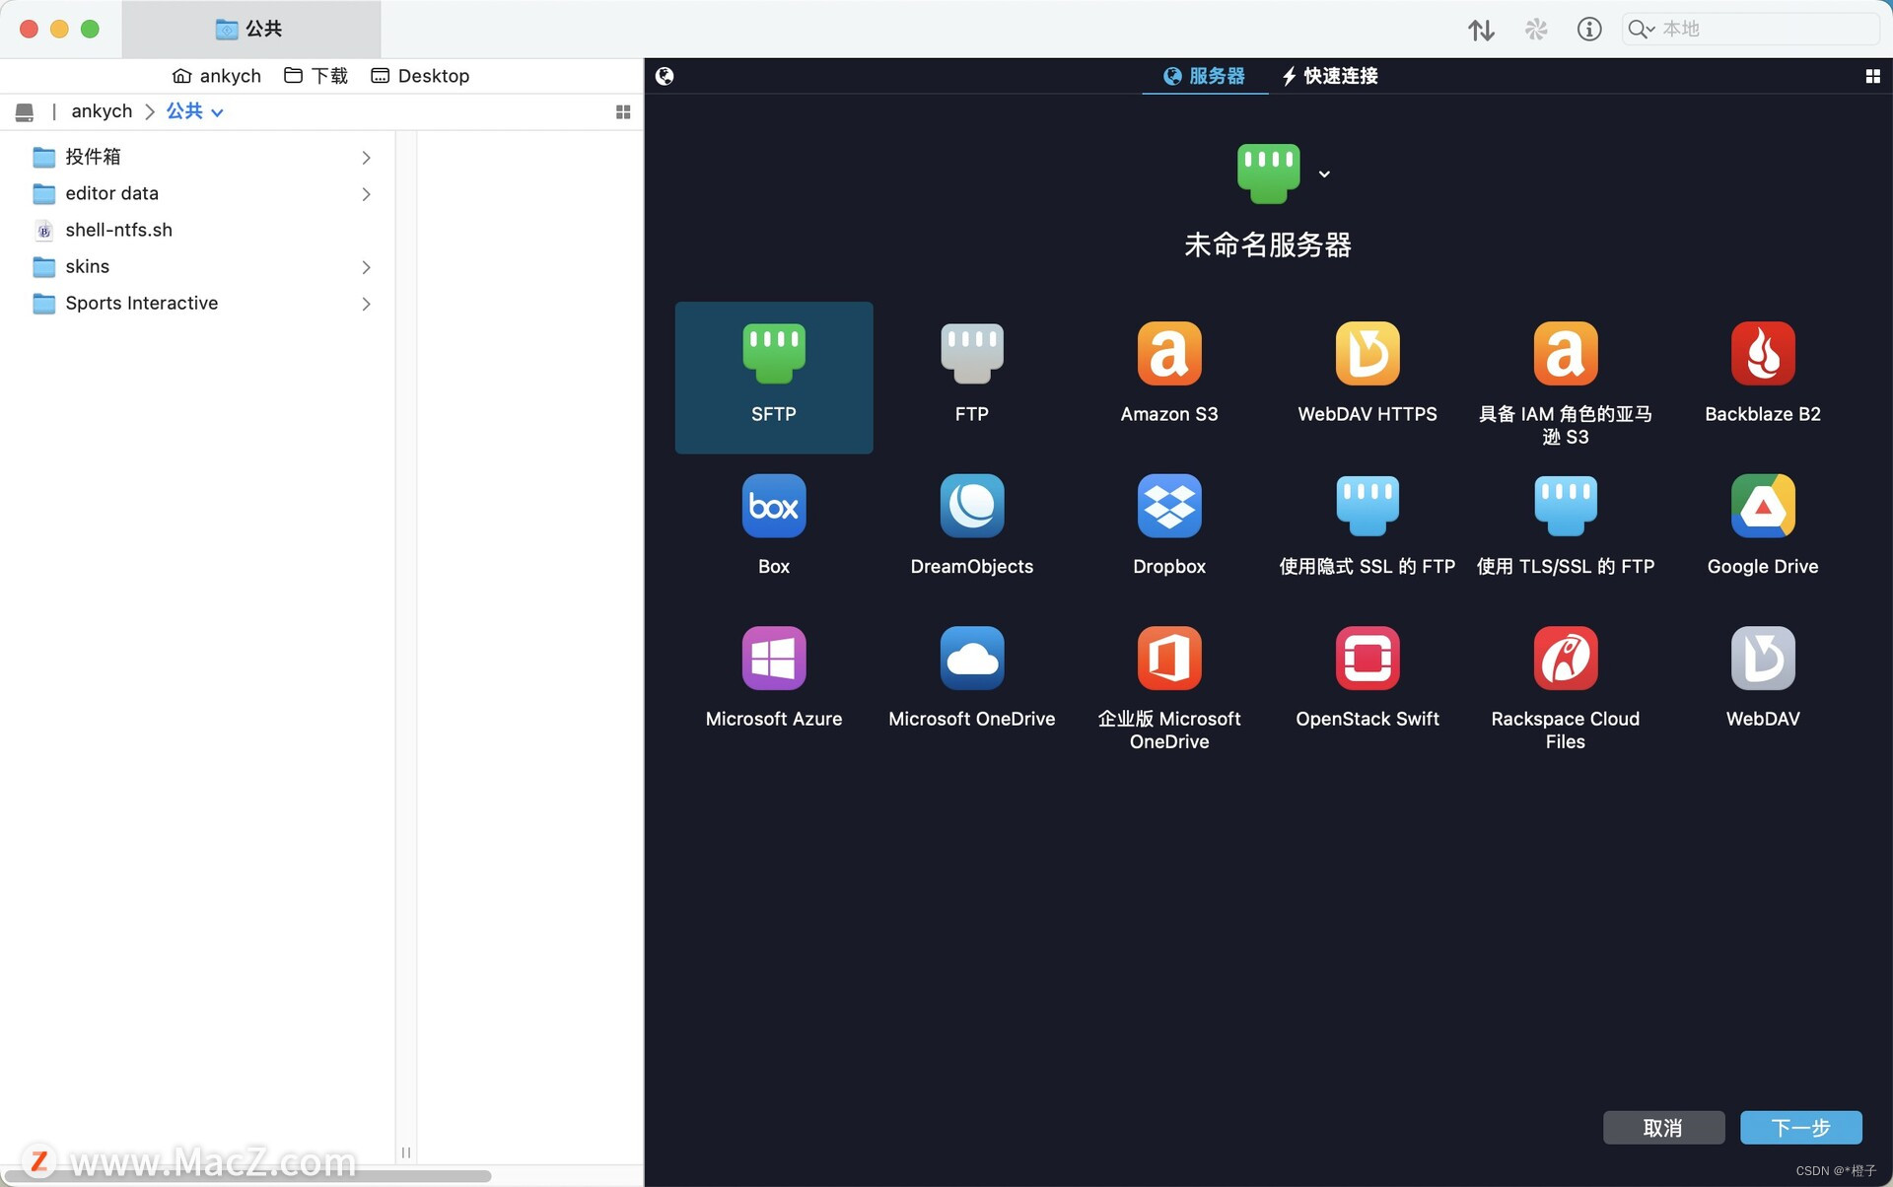Click the horizontal scrollbar at bottom
The image size is (1893, 1187).
[x=246, y=1175]
